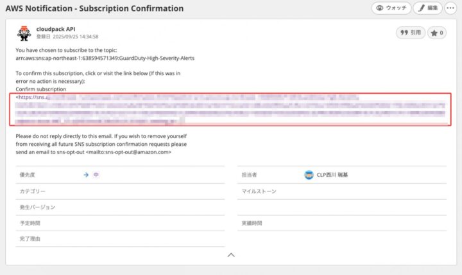Click the blue priority arrow icon
This screenshot has height=275, width=462.
pos(86,175)
